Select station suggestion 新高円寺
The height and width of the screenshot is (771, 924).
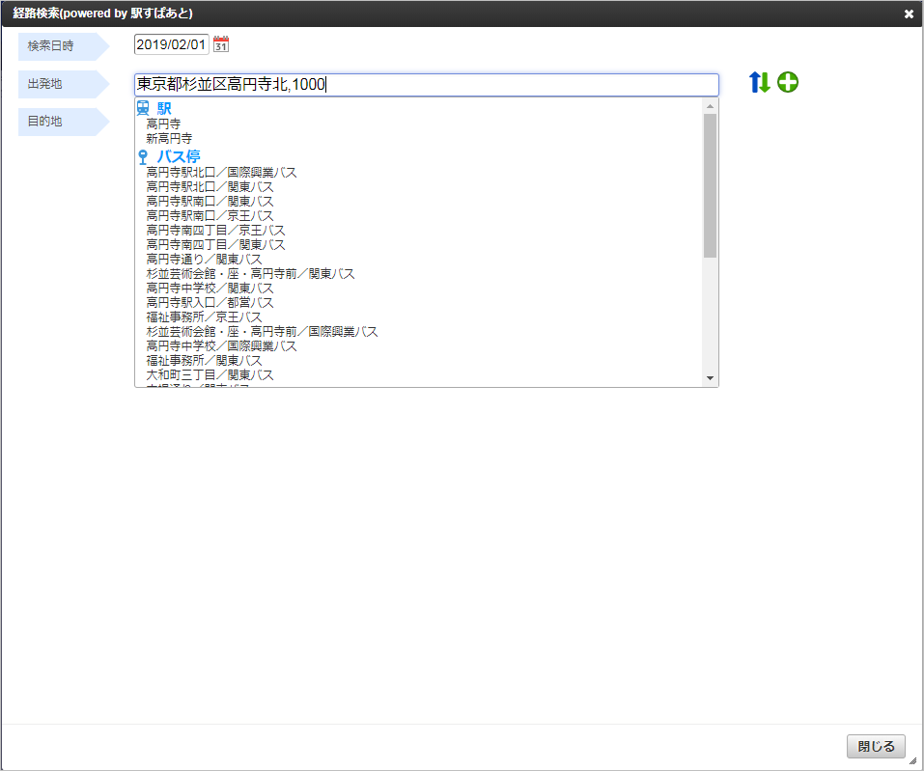[x=169, y=138]
